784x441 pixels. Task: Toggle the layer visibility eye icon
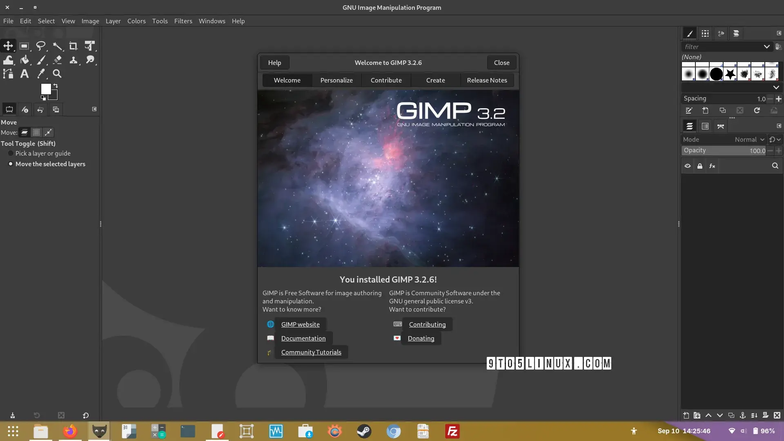coord(688,166)
